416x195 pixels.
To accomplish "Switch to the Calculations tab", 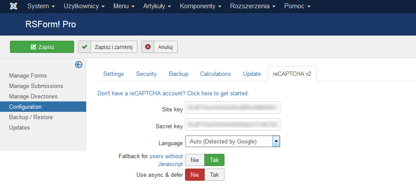I will pyautogui.click(x=215, y=74).
